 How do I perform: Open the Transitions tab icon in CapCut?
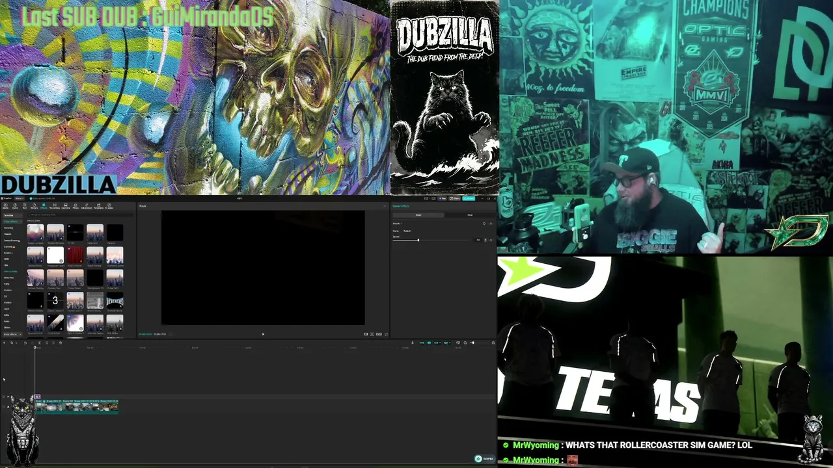pos(55,206)
